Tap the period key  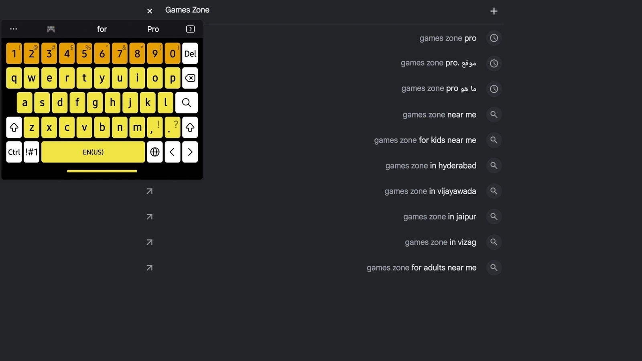pyautogui.click(x=173, y=128)
